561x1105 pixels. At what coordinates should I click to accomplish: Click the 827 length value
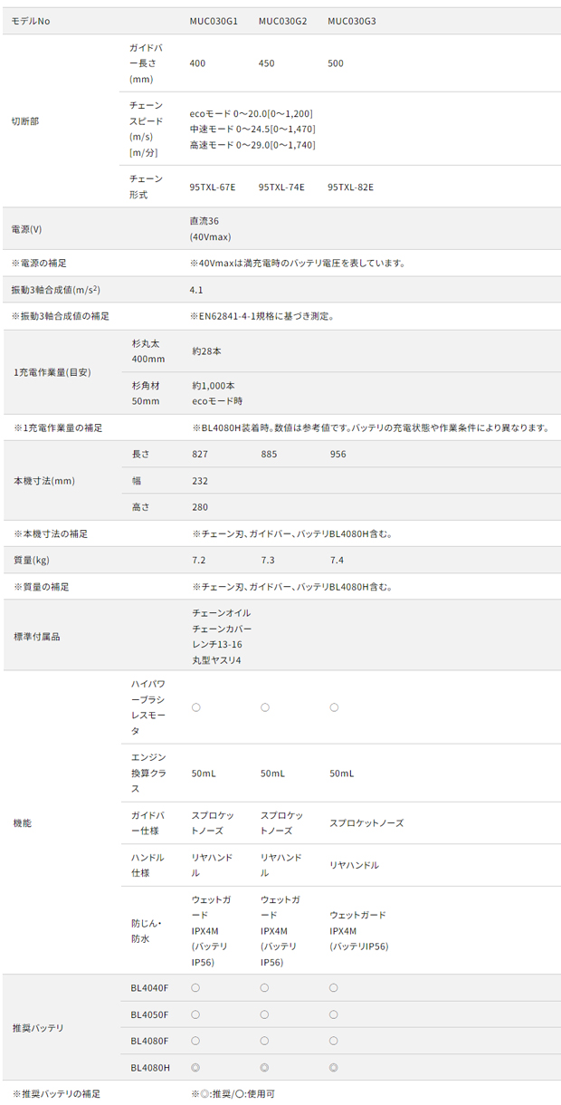200,454
